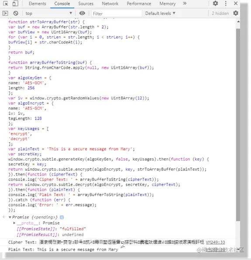Open the DevTools three-dot customize menu
251x260 pixels.
226,4
